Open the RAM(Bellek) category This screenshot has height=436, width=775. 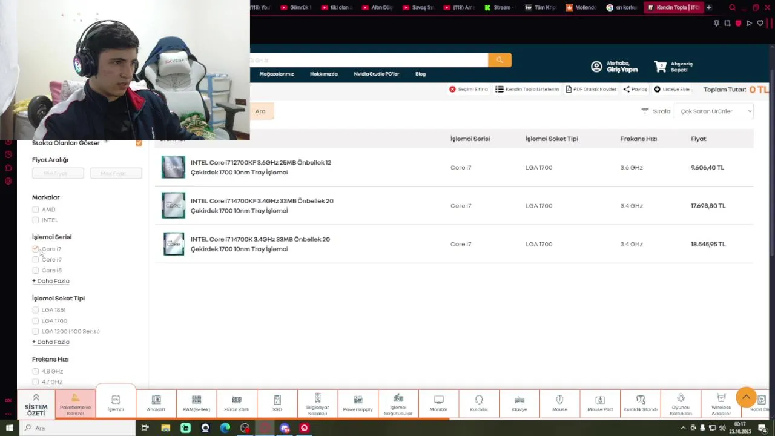click(196, 403)
